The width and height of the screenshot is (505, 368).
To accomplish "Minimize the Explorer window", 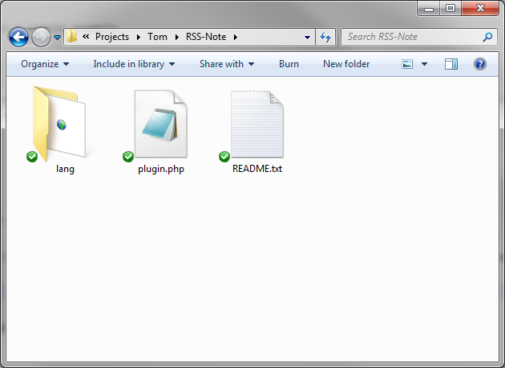I will (x=429, y=8).
